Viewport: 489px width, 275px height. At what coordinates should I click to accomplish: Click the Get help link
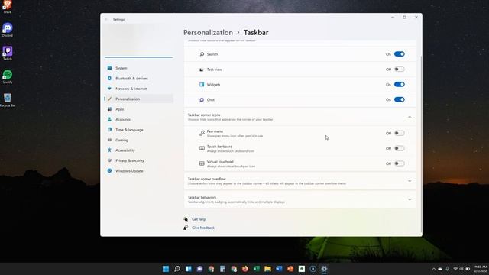point(199,219)
